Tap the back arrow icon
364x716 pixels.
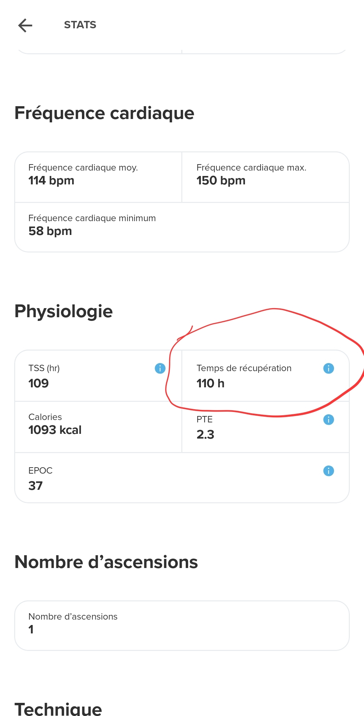(x=25, y=25)
